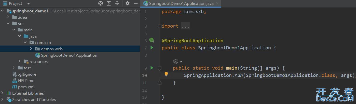Select springboot_demo1 project root
The image size is (356, 104).
coord(70,11)
